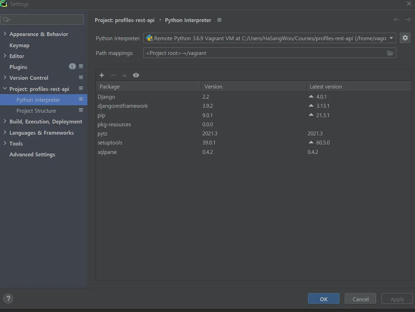
Task: Click the project settings icon on Version Control row
Action: click(81, 77)
